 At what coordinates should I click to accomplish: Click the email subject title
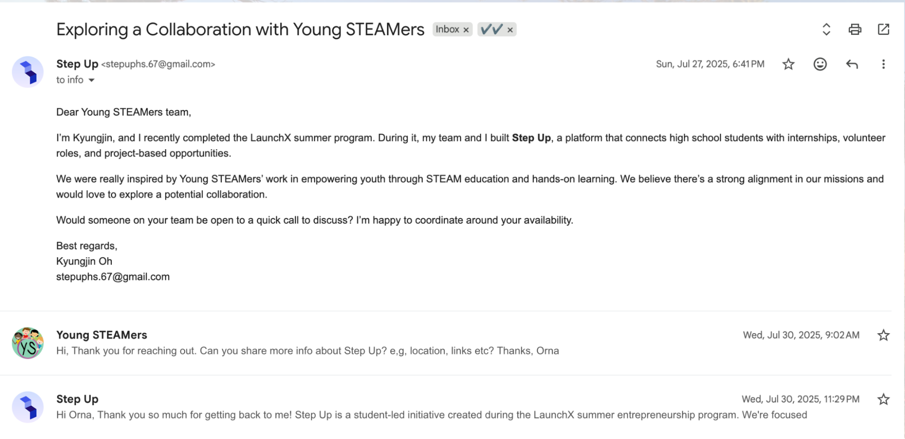(x=240, y=29)
